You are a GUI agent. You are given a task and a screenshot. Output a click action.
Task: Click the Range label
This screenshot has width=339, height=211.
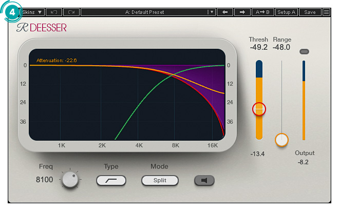(x=282, y=40)
